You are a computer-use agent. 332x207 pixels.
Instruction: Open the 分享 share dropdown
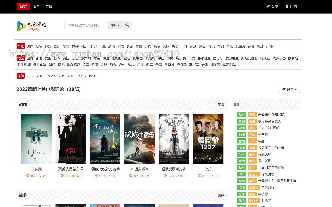click(x=289, y=89)
